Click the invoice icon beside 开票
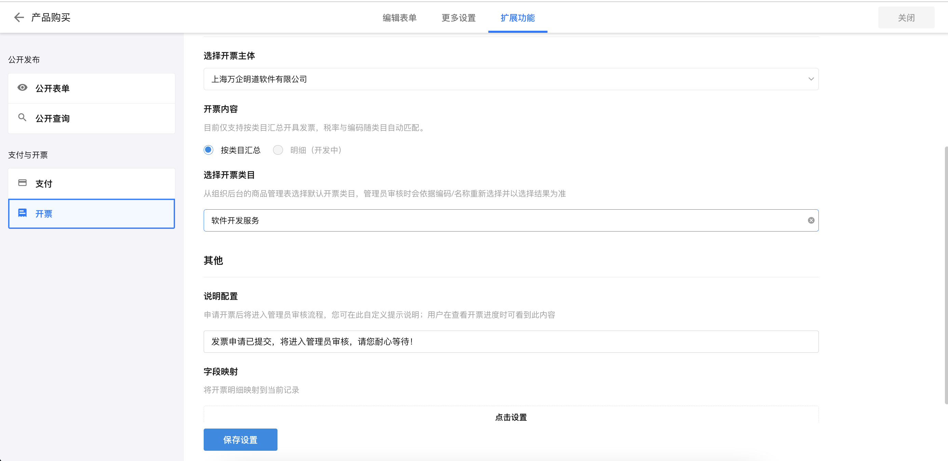The height and width of the screenshot is (461, 948). pos(23,213)
